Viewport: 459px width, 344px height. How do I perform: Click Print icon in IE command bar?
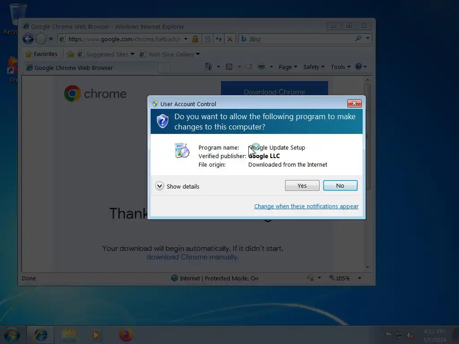[x=261, y=67]
